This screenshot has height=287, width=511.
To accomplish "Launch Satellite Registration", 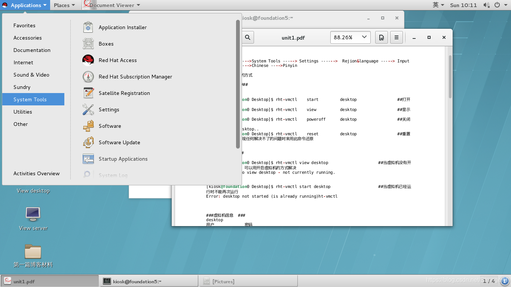I will tap(124, 93).
